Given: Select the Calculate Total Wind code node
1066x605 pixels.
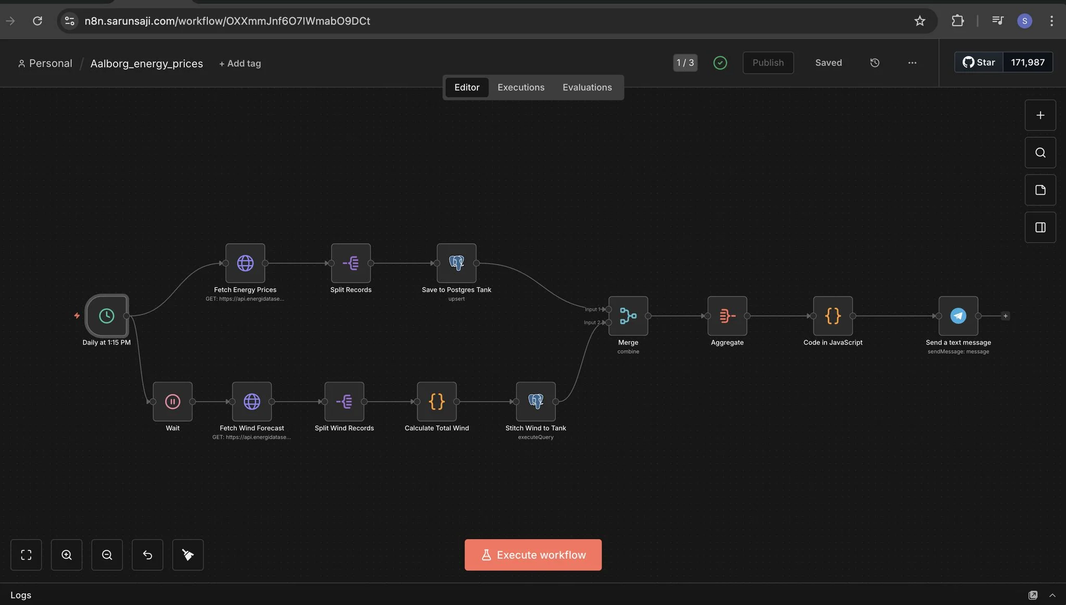Looking at the screenshot, I should pyautogui.click(x=437, y=401).
